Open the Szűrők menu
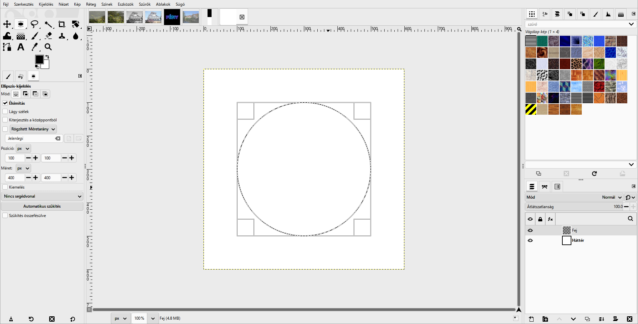Viewport: 638px width, 324px height. tap(145, 4)
